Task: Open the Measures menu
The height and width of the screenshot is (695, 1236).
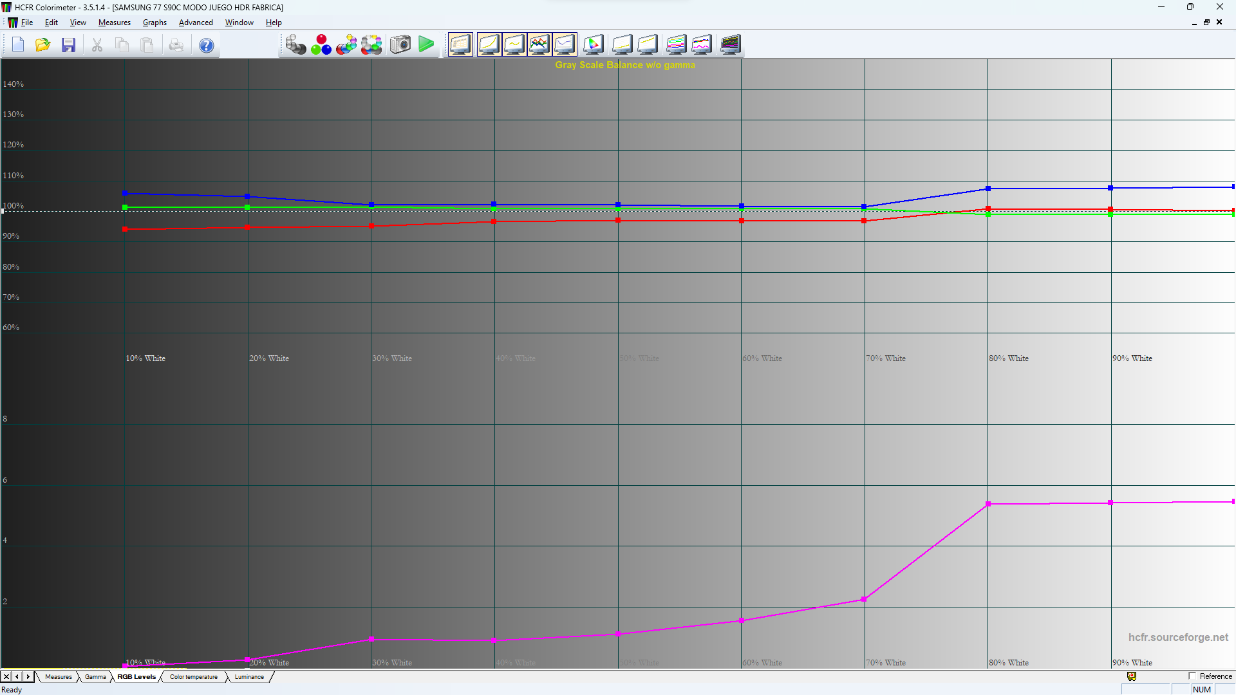Action: click(x=114, y=23)
